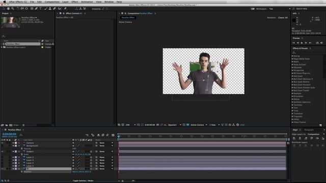
Task: Create new folder in Project panel
Action: point(7,125)
